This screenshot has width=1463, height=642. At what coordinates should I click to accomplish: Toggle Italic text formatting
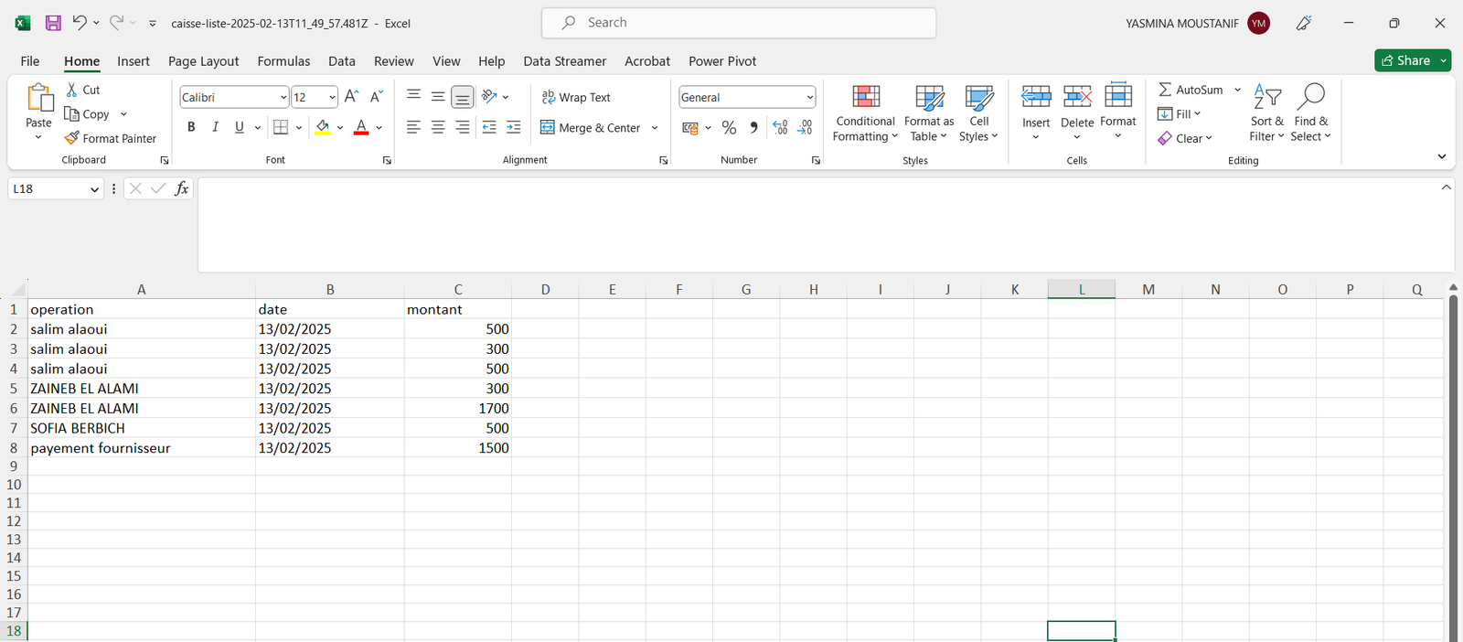point(215,128)
